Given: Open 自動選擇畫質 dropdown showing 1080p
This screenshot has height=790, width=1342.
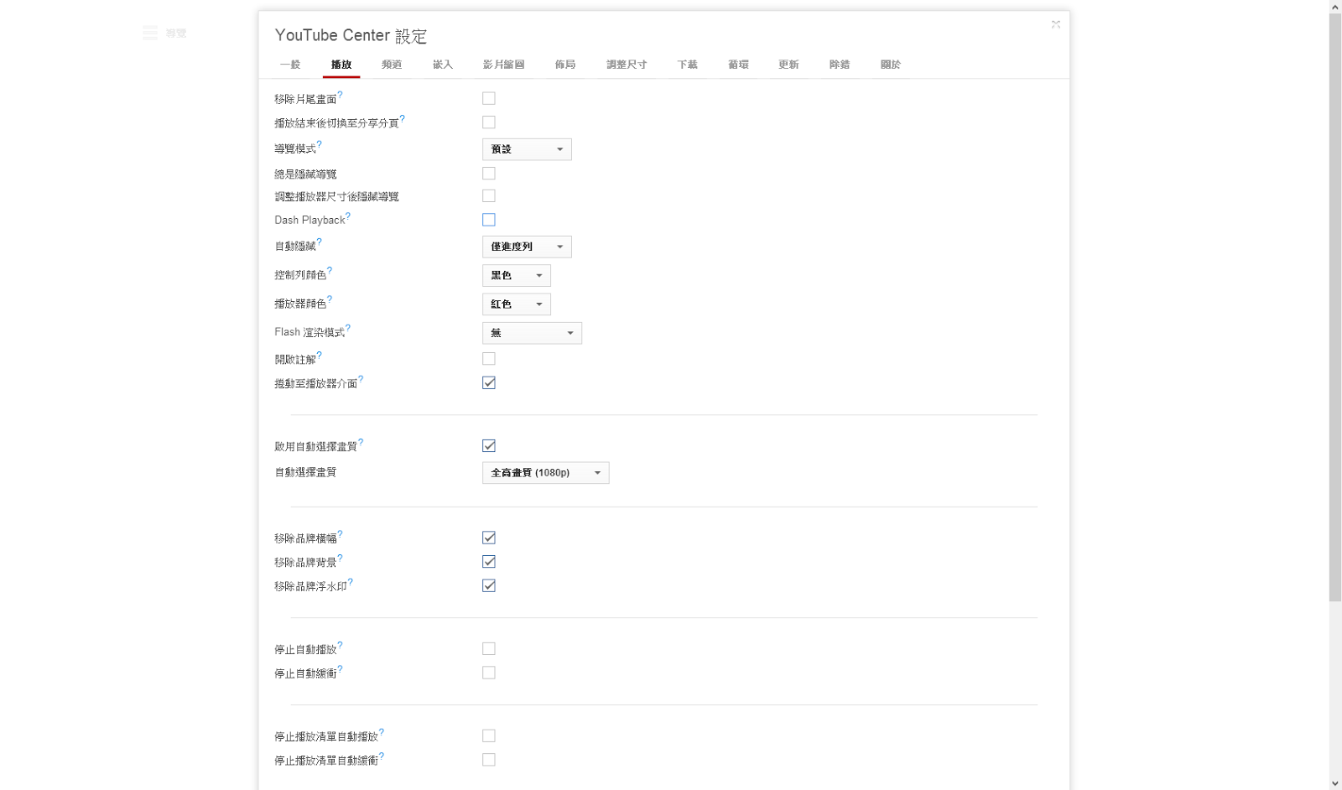Looking at the screenshot, I should pyautogui.click(x=546, y=473).
